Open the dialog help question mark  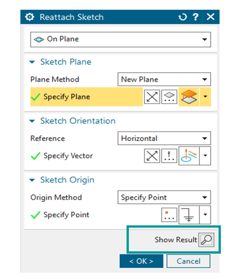pos(196,17)
